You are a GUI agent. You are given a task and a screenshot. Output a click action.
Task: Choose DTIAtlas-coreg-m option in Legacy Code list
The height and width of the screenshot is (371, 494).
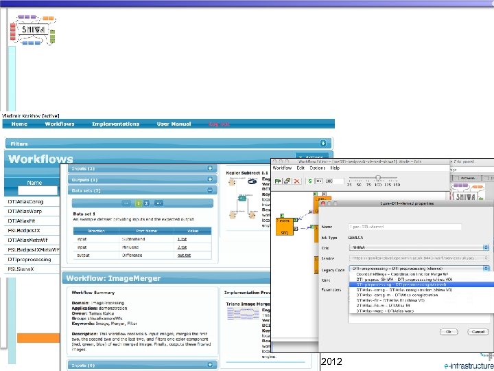(x=421, y=295)
